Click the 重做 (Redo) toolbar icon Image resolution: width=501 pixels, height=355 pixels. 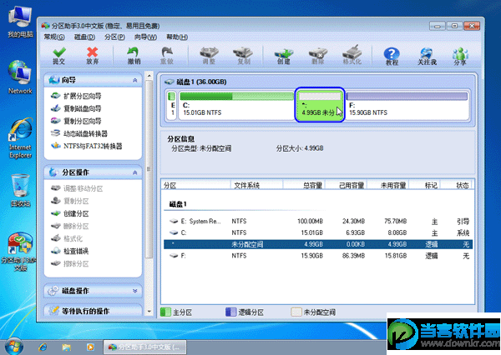click(x=167, y=56)
